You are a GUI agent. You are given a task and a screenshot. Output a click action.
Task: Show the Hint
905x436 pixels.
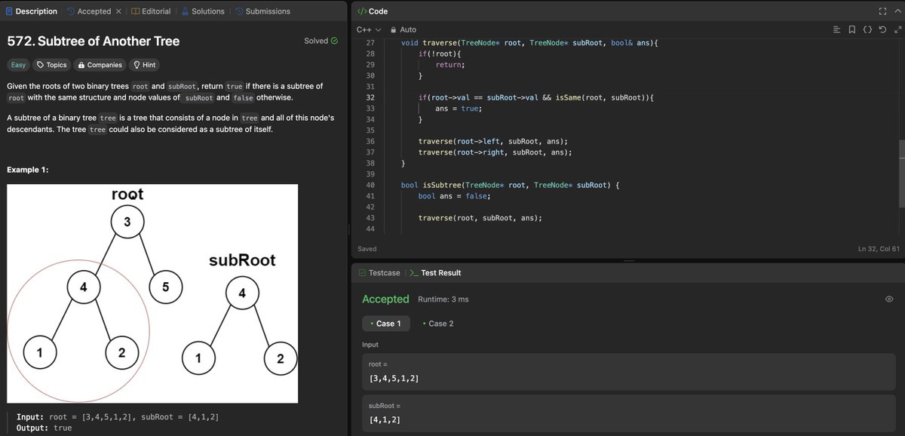(143, 65)
